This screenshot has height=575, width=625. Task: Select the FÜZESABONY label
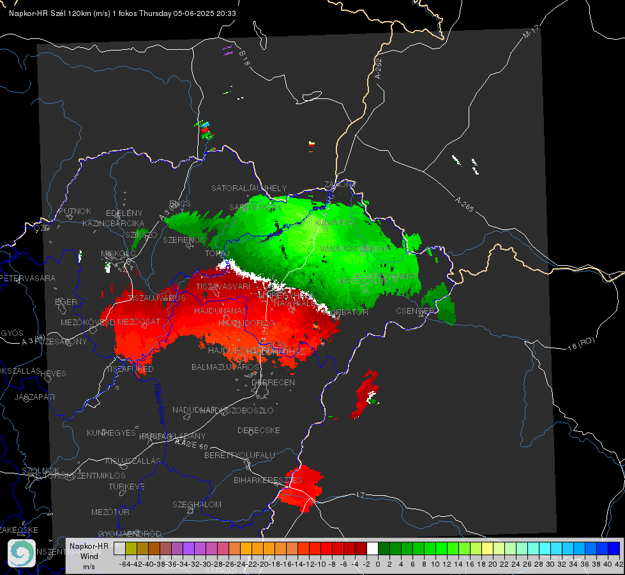click(61, 342)
